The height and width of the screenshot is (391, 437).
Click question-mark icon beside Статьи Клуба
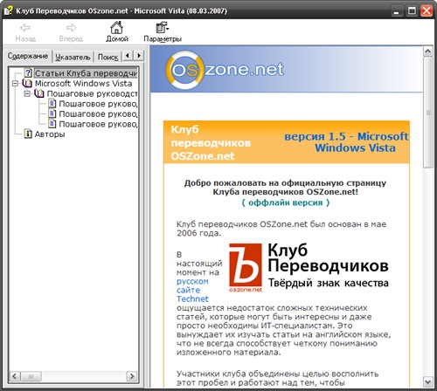click(x=28, y=72)
